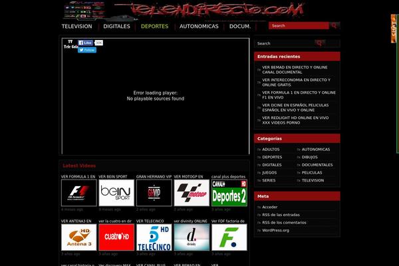Image resolution: width=399 pixels, height=266 pixels.
Task: Open the FDF green F thumbnail
Action: point(229,237)
